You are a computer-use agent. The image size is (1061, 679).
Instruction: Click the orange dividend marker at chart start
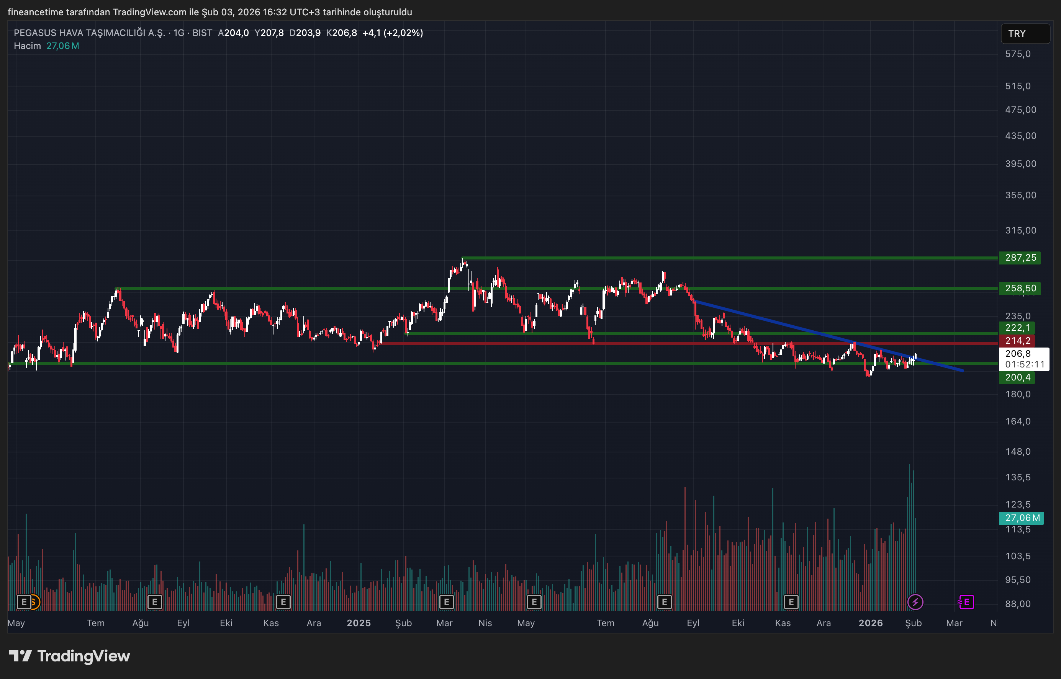35,602
